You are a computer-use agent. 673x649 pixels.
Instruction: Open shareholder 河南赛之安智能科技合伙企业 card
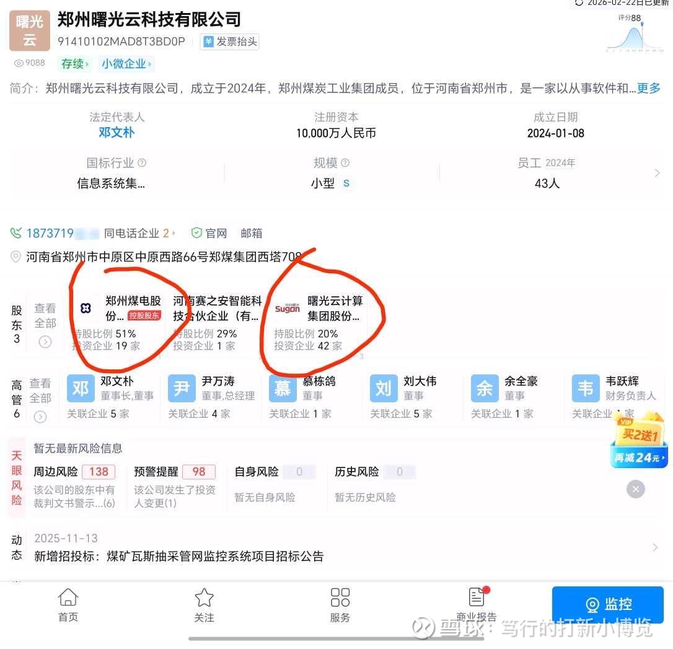(x=216, y=323)
